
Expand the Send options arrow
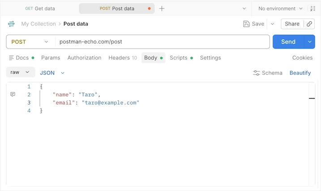click(310, 42)
